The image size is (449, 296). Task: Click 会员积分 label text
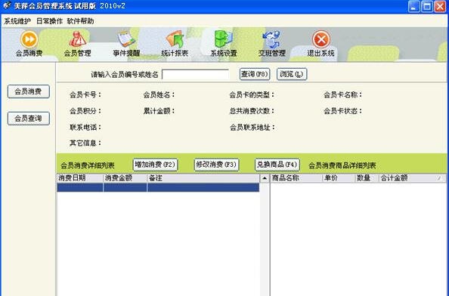point(85,111)
